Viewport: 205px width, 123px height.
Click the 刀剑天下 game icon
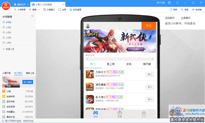[90, 74]
